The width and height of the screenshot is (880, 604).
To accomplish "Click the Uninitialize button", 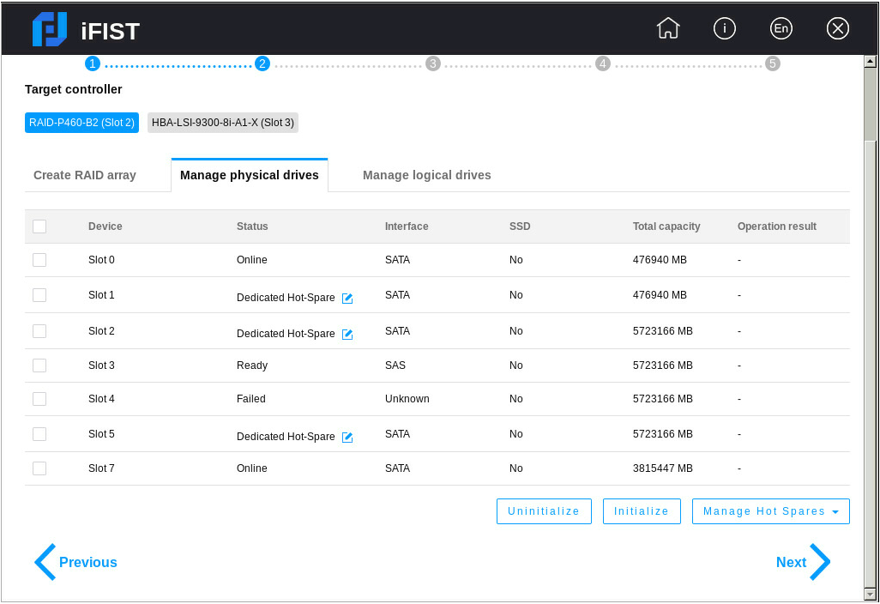I will [544, 511].
